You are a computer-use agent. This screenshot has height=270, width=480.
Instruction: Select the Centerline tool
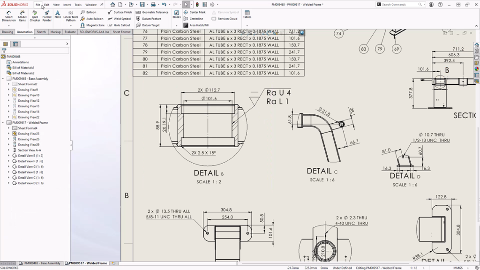tap(193, 19)
